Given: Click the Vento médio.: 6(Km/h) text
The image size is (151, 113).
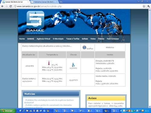Looking at the screenshot, I should (106, 76).
